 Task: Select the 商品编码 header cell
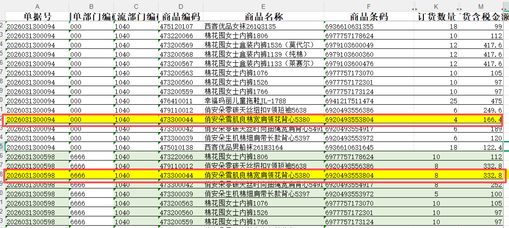[x=181, y=17]
